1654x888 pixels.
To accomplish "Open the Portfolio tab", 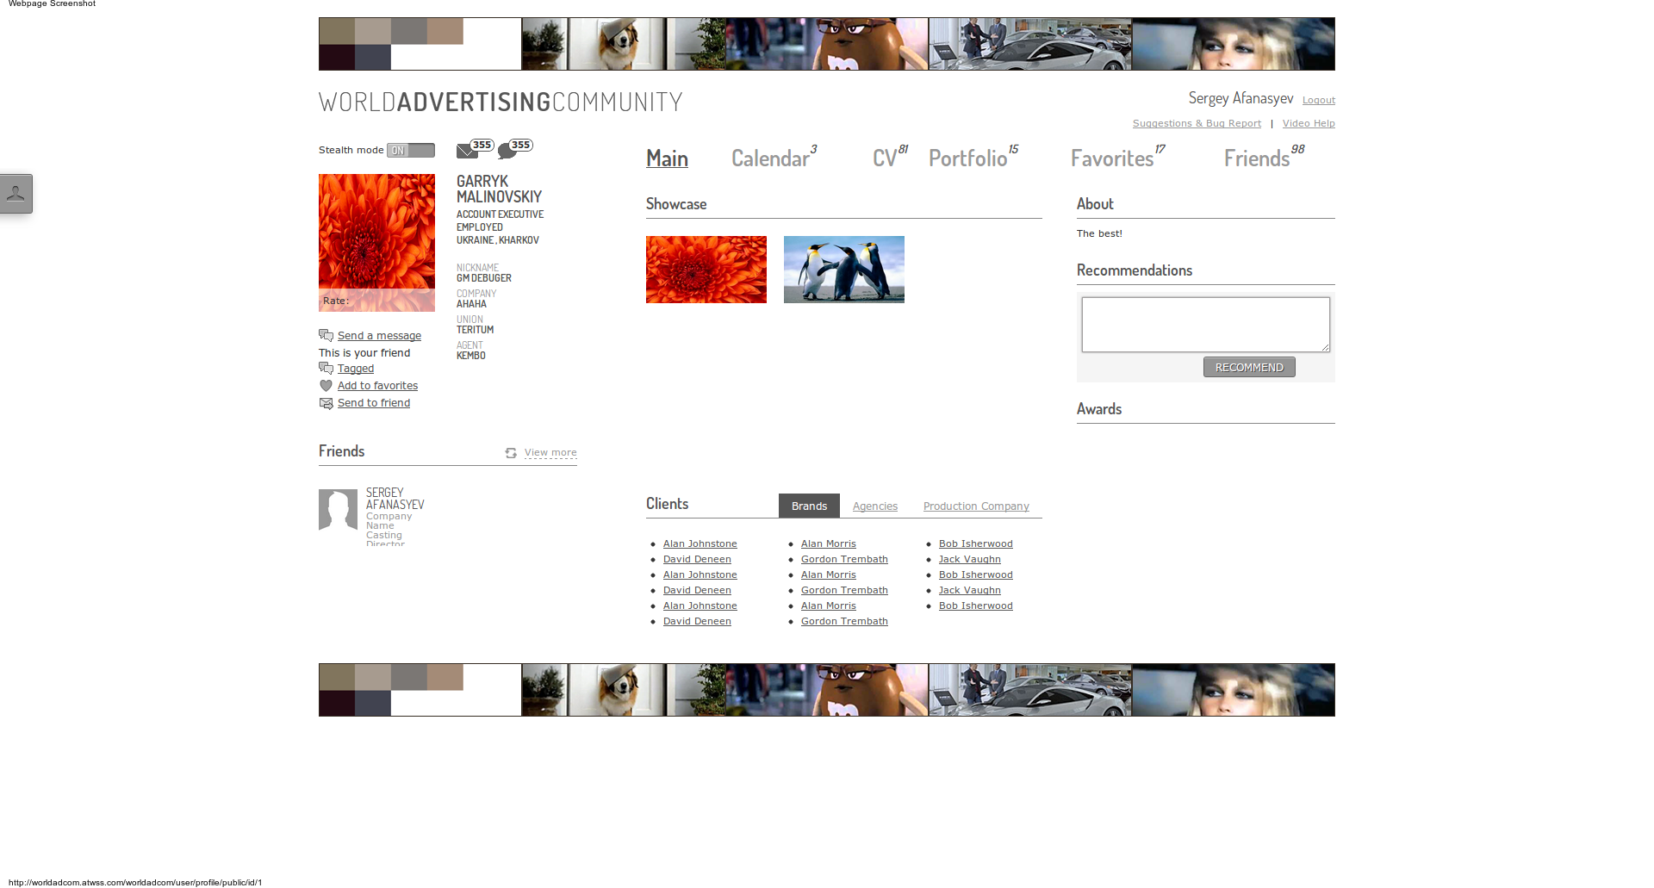I will click(967, 158).
